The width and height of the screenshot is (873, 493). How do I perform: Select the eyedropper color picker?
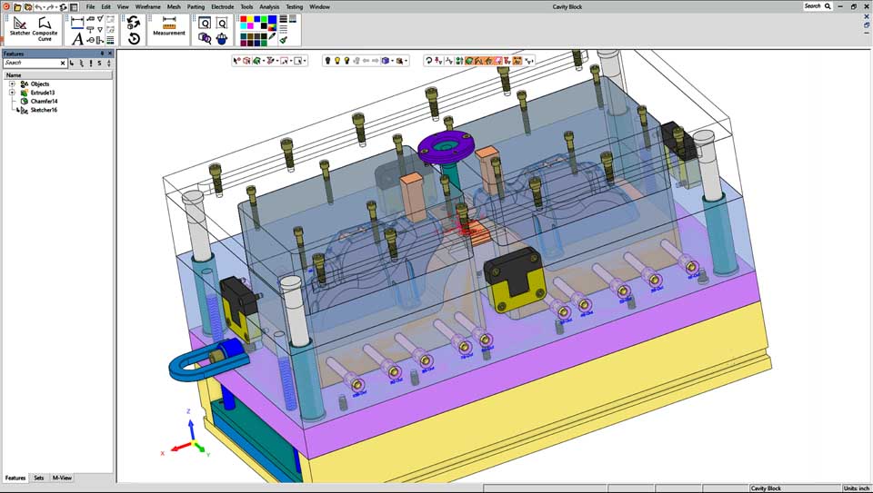coord(272,36)
